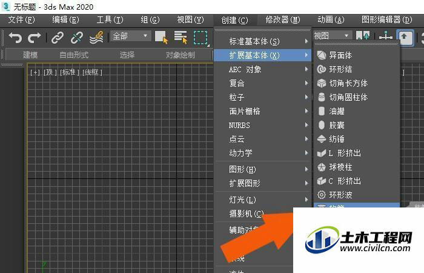Create a 切角圆柱体 chamfer cylinder

click(356, 97)
